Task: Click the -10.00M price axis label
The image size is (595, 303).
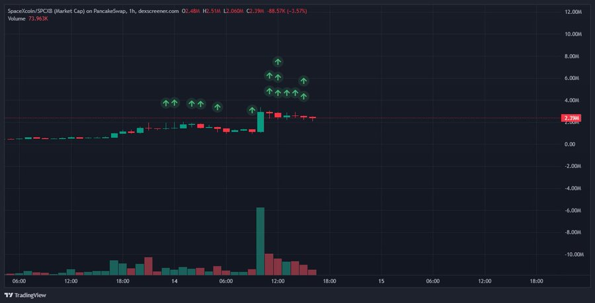Action: [573, 255]
